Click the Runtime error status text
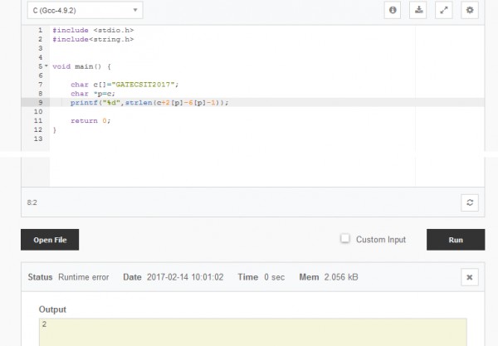The width and height of the screenshot is (498, 346). point(83,277)
